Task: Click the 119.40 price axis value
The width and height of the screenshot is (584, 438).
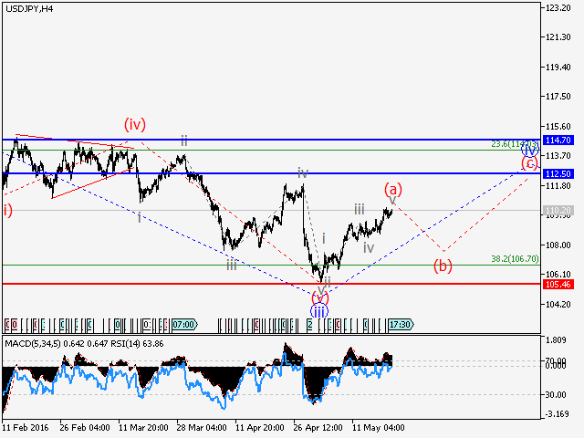Action: click(558, 67)
